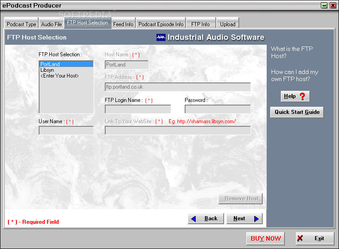This screenshot has height=249, width=339.
Task: Click the BUY NOW button
Action: [265, 238]
